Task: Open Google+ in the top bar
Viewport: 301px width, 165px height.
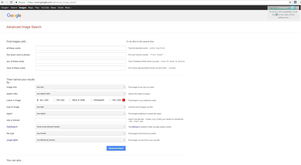Action: [x=5, y=8]
